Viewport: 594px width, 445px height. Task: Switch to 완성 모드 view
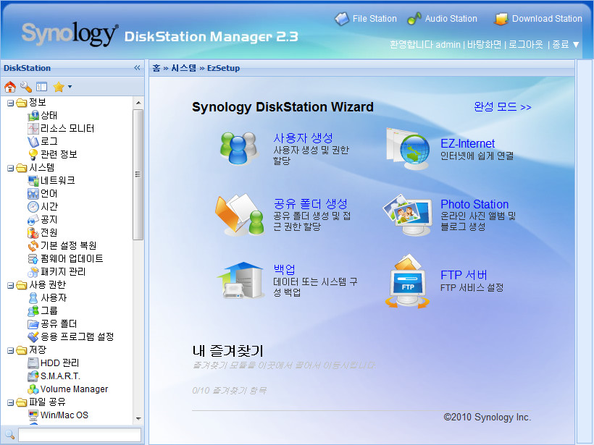point(502,106)
